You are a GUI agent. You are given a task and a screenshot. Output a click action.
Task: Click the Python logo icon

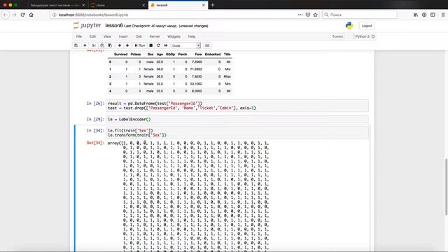[349, 26]
